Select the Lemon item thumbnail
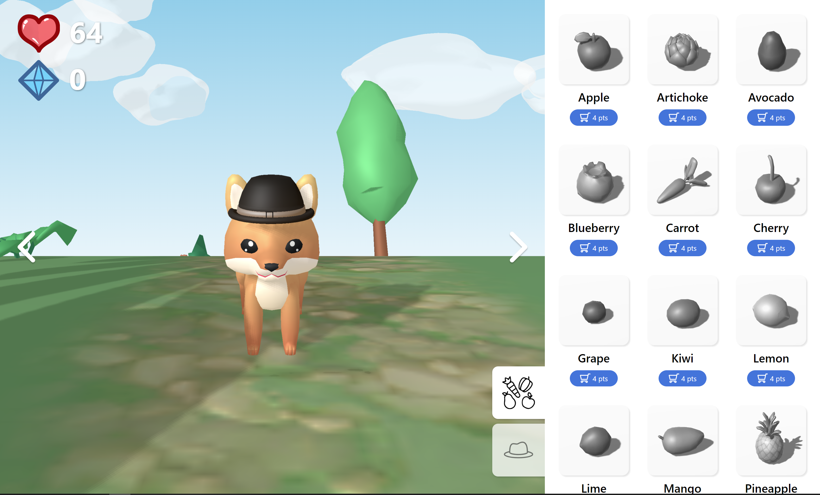 tap(771, 310)
